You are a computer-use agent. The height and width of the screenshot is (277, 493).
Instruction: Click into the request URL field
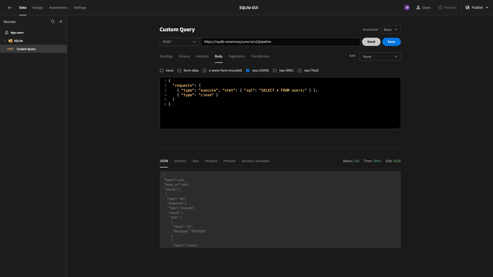pyautogui.click(x=280, y=42)
